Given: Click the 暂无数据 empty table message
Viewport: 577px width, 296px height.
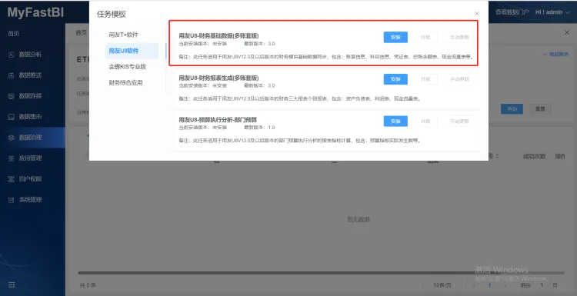Looking at the screenshot, I should [x=359, y=220].
